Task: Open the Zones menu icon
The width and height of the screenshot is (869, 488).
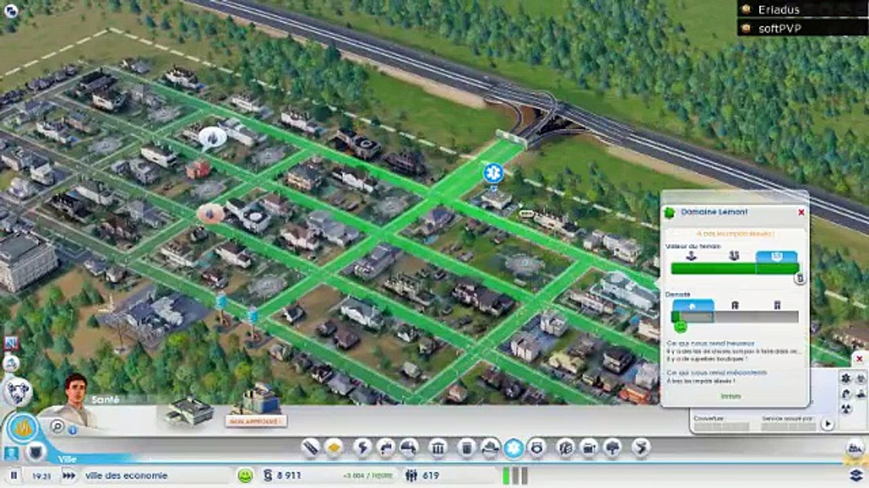Action: [x=333, y=448]
